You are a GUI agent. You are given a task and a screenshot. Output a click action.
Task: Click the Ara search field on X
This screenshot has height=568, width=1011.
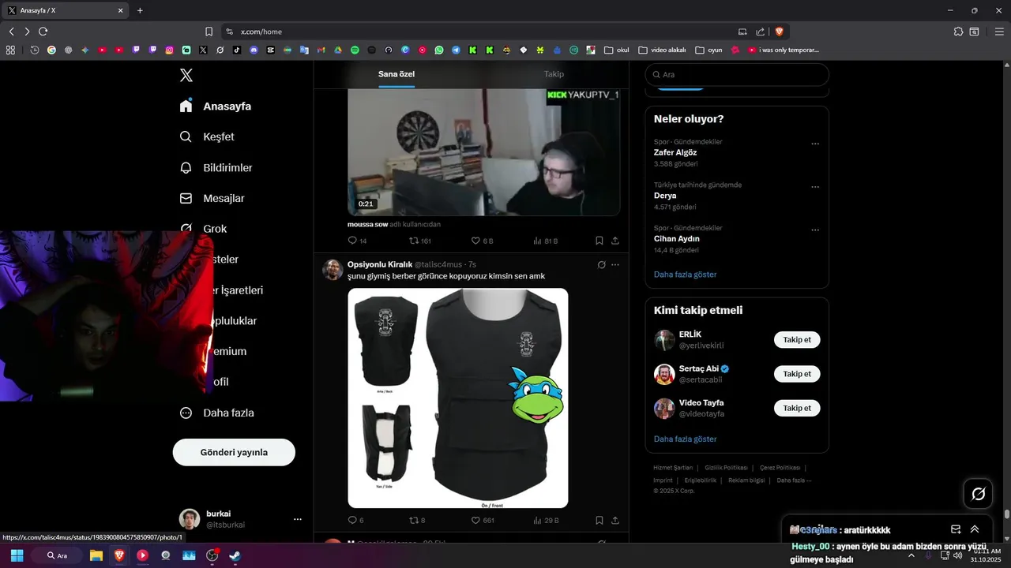coord(737,74)
